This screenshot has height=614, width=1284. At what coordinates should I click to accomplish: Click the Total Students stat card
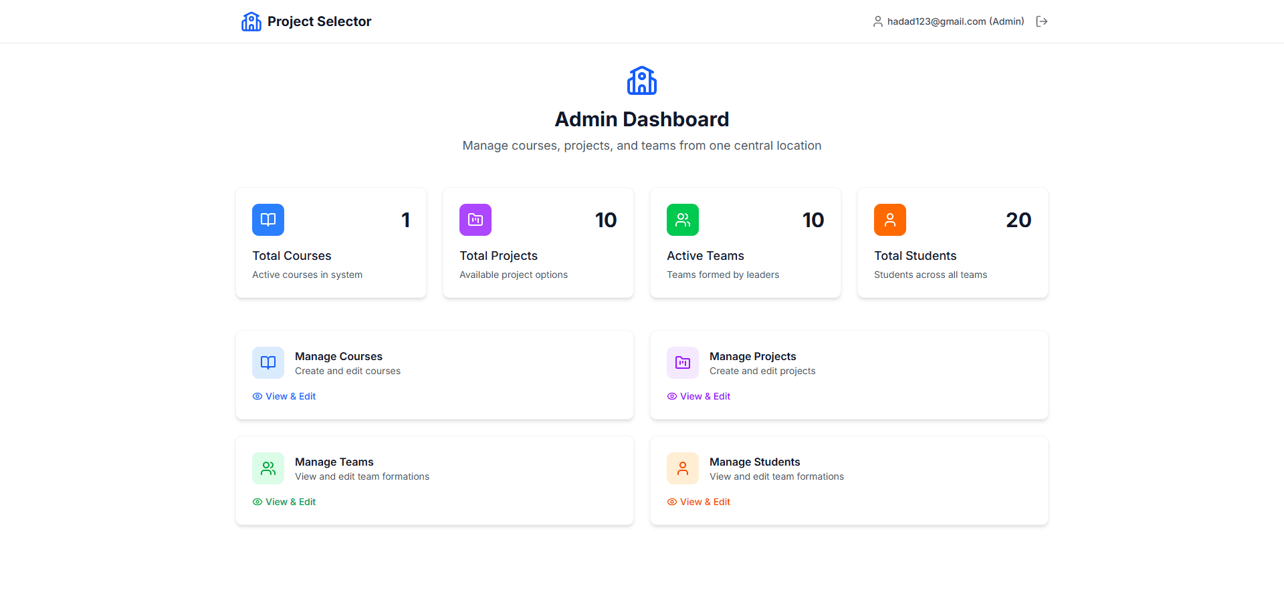pos(952,243)
